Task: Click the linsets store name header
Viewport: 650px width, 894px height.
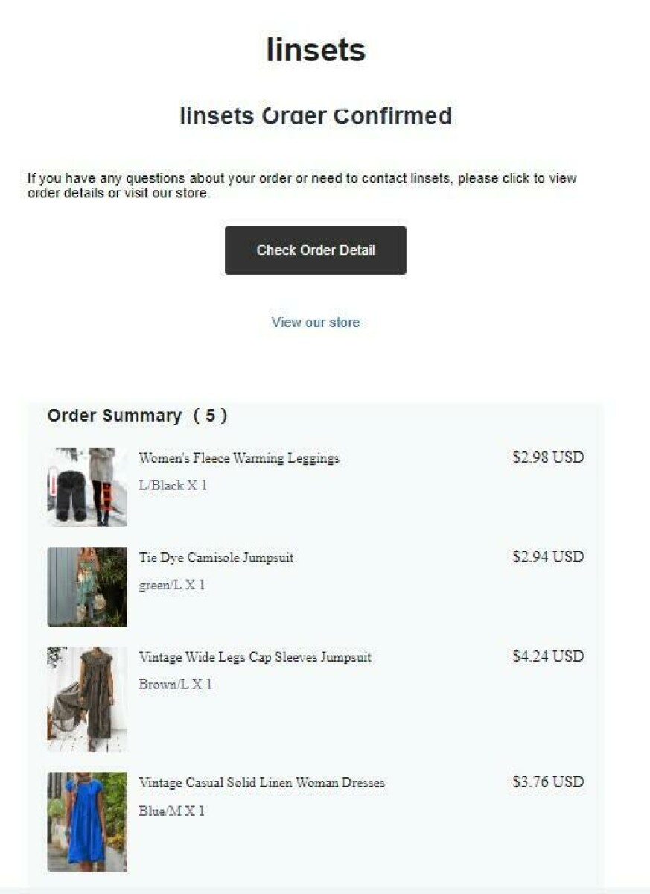Action: pos(316,50)
